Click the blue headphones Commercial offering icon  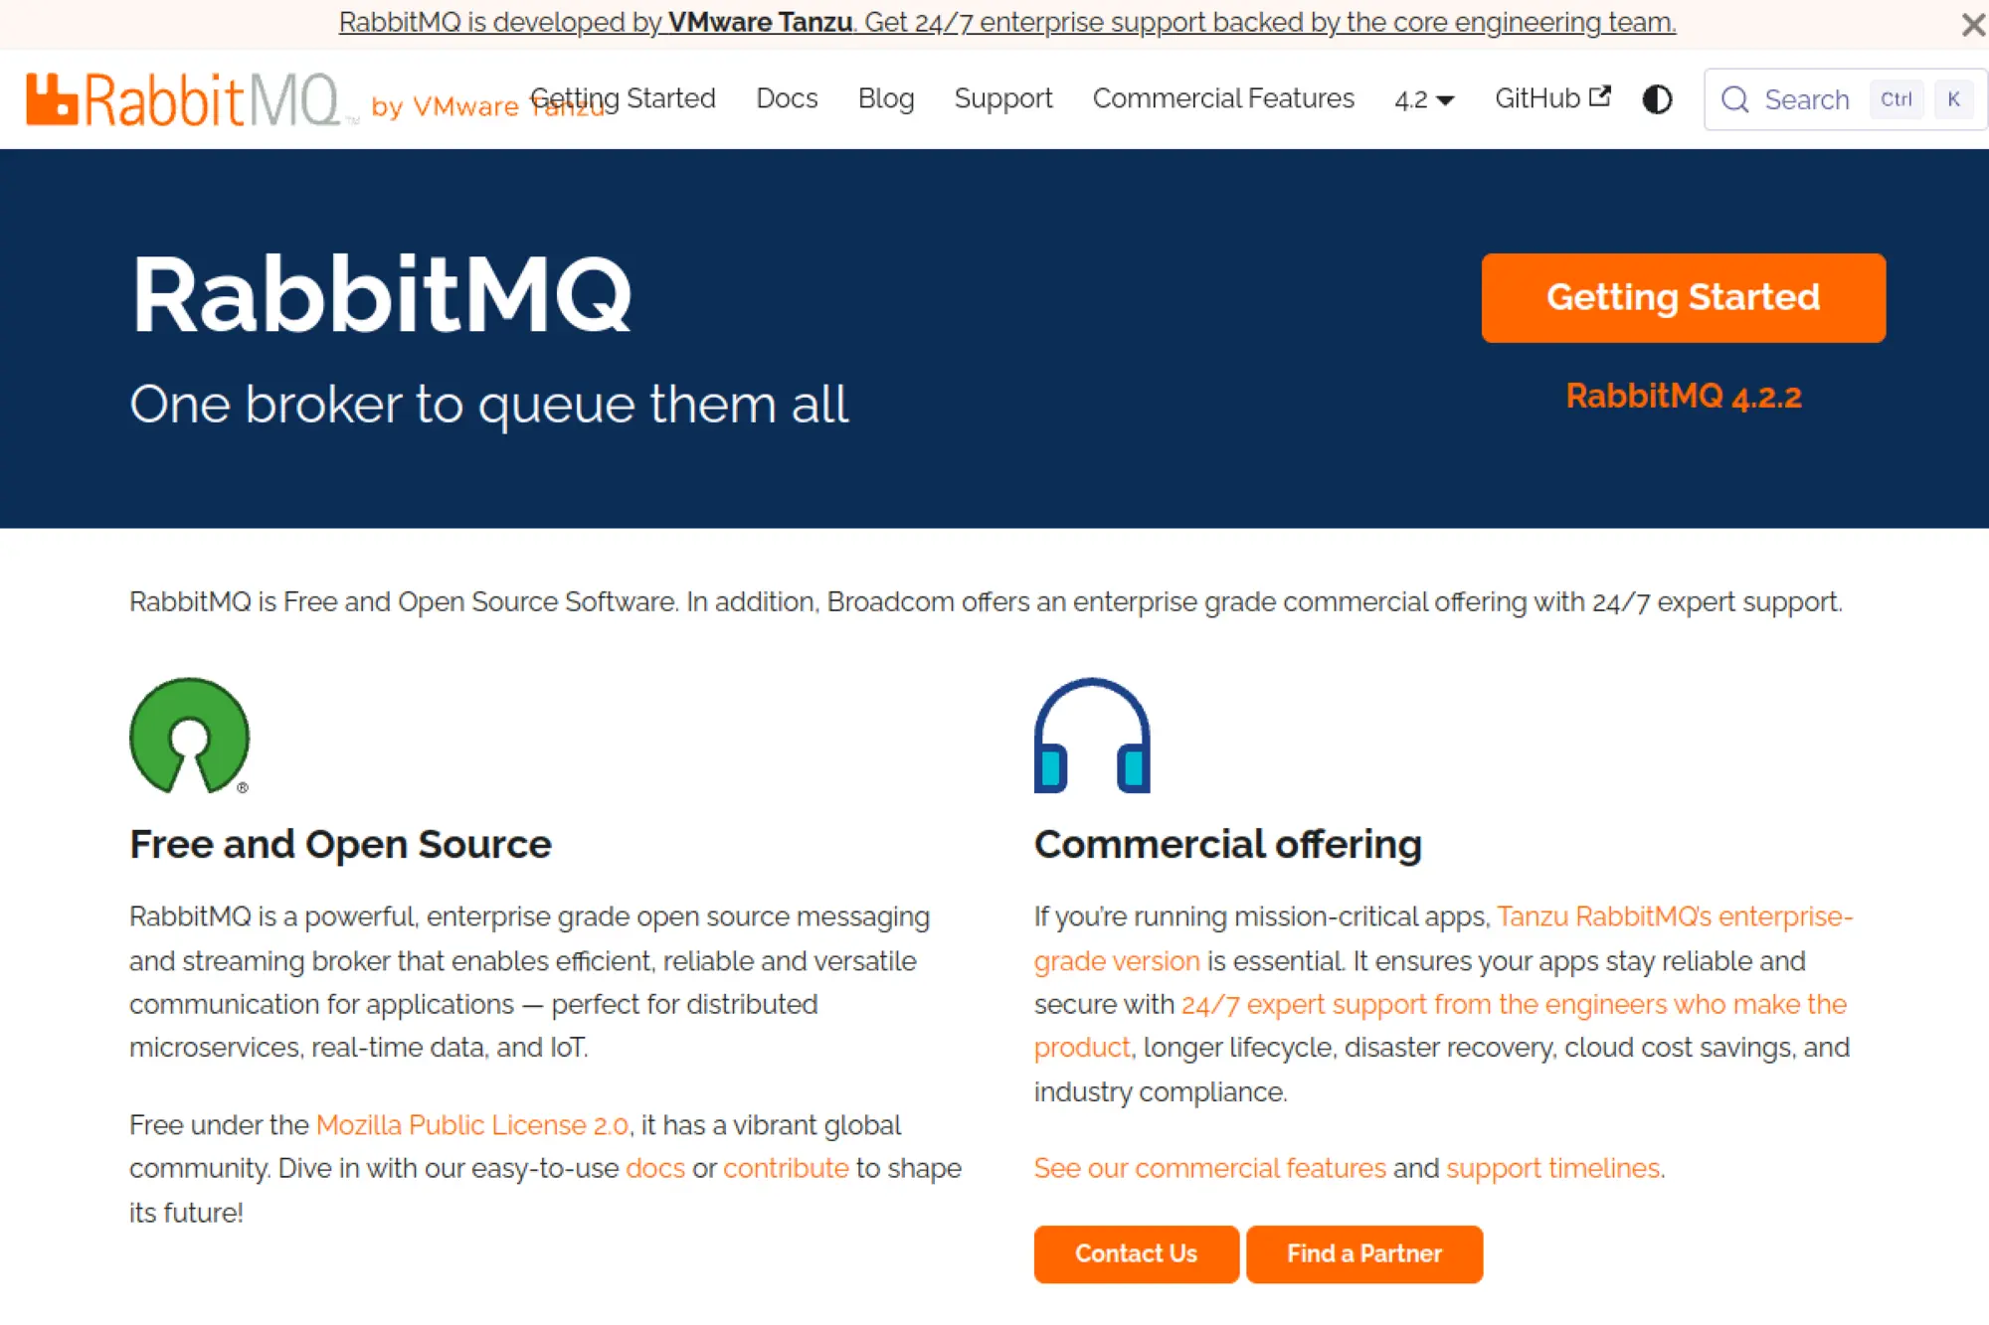pyautogui.click(x=1091, y=736)
